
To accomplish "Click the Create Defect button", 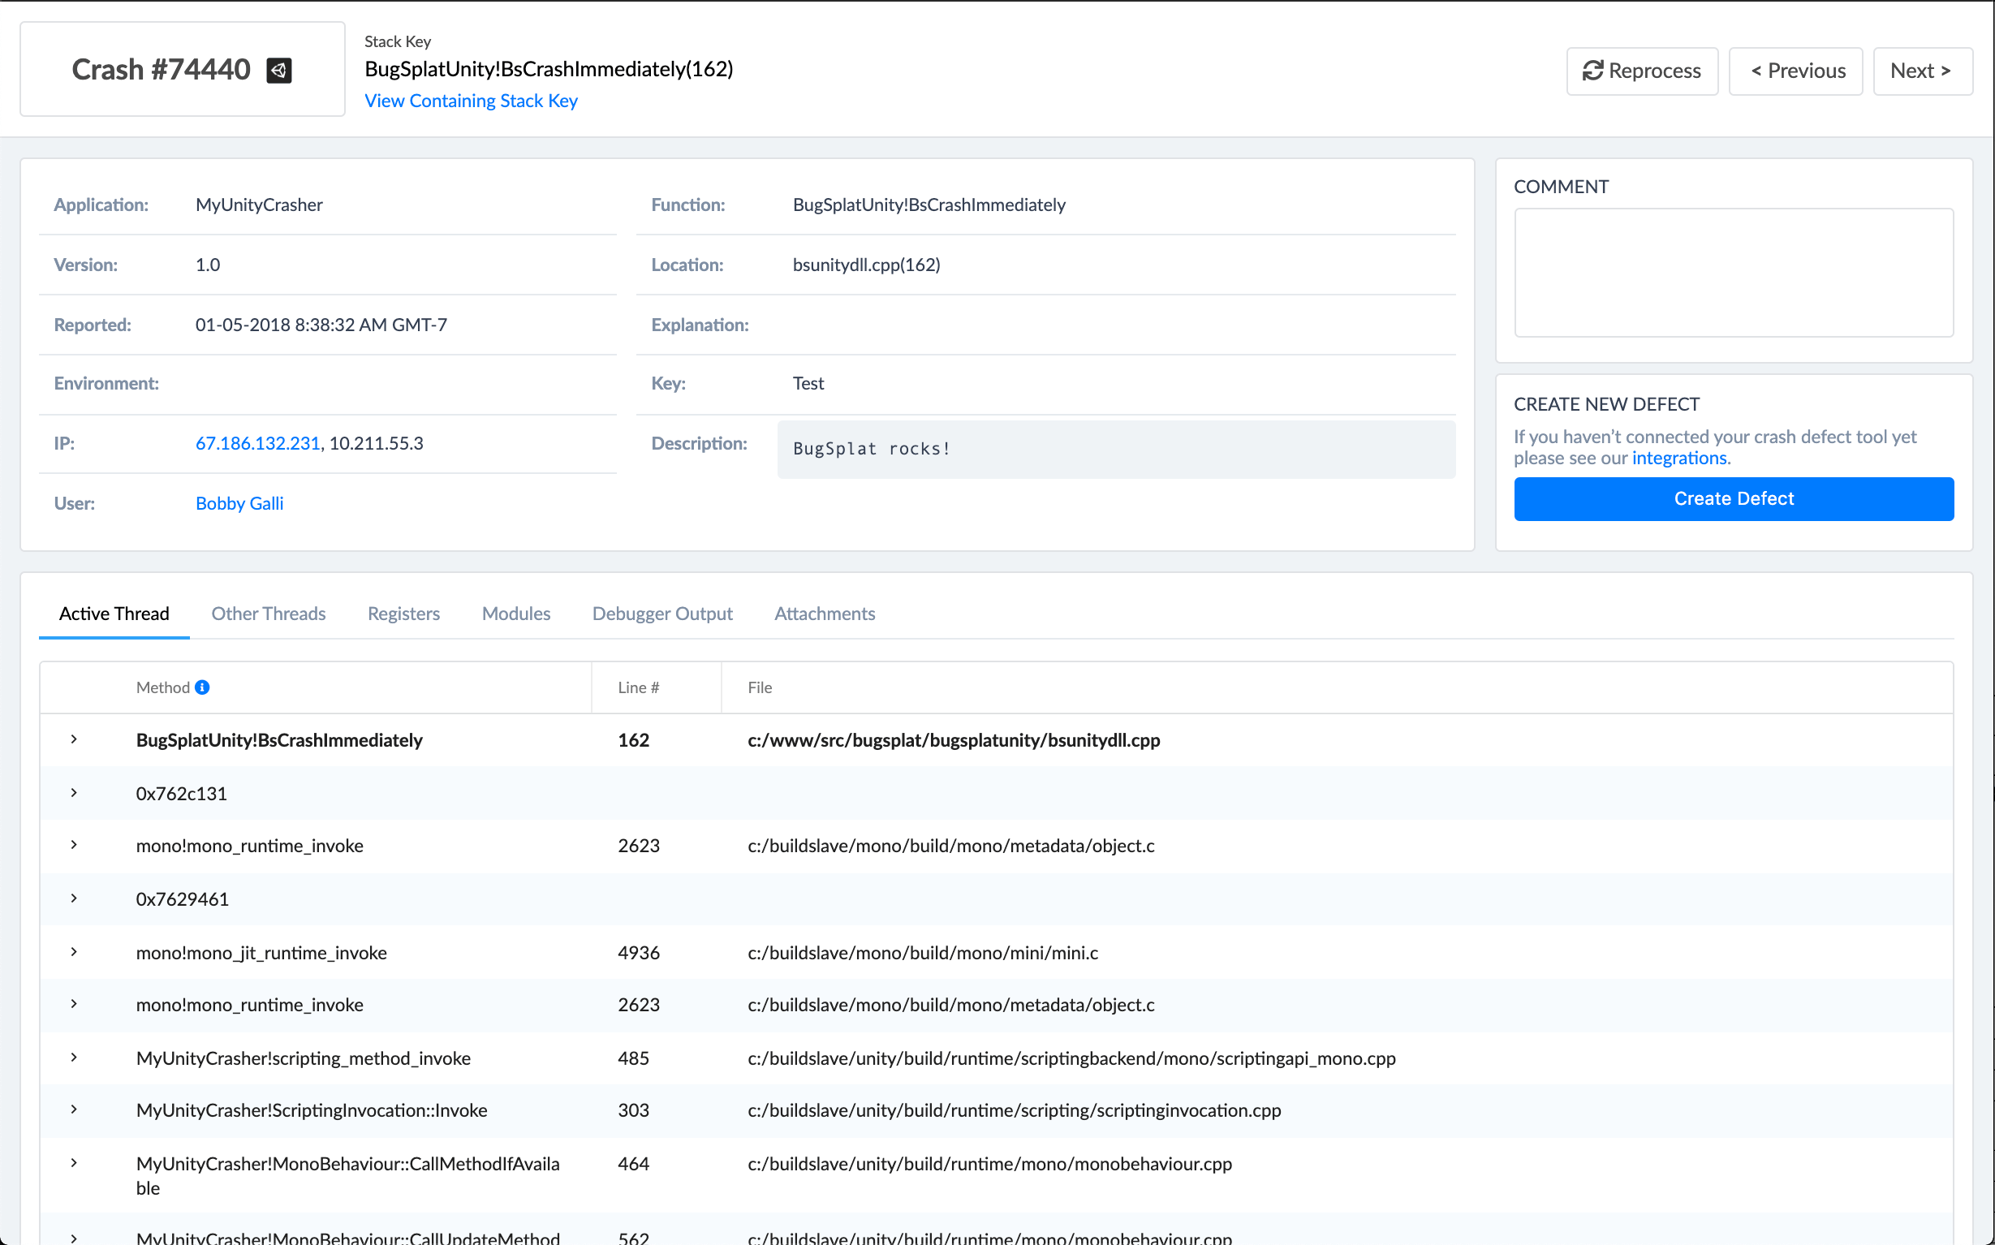I will tap(1734, 499).
